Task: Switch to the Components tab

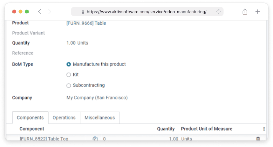Action: coord(30,118)
